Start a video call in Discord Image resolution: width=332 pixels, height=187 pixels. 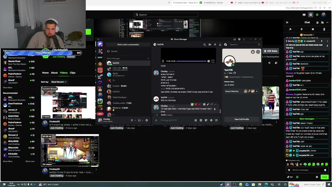[210, 45]
